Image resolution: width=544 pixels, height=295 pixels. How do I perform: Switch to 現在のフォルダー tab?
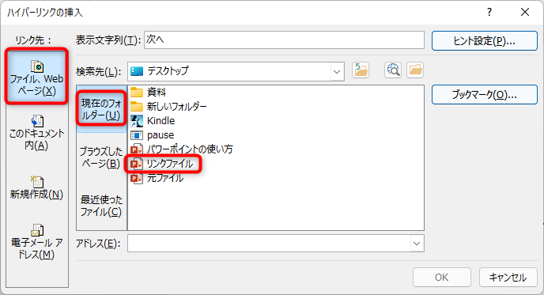(101, 108)
